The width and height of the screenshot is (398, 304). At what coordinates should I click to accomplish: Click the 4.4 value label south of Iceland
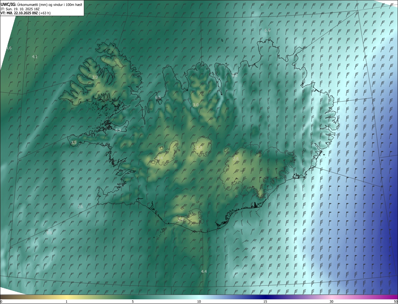tap(204, 271)
